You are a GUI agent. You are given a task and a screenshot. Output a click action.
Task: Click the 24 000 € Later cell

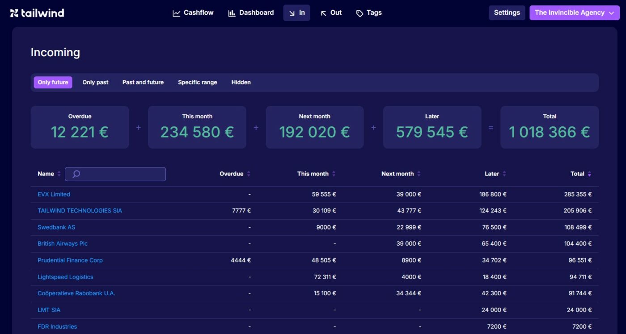[x=494, y=310]
